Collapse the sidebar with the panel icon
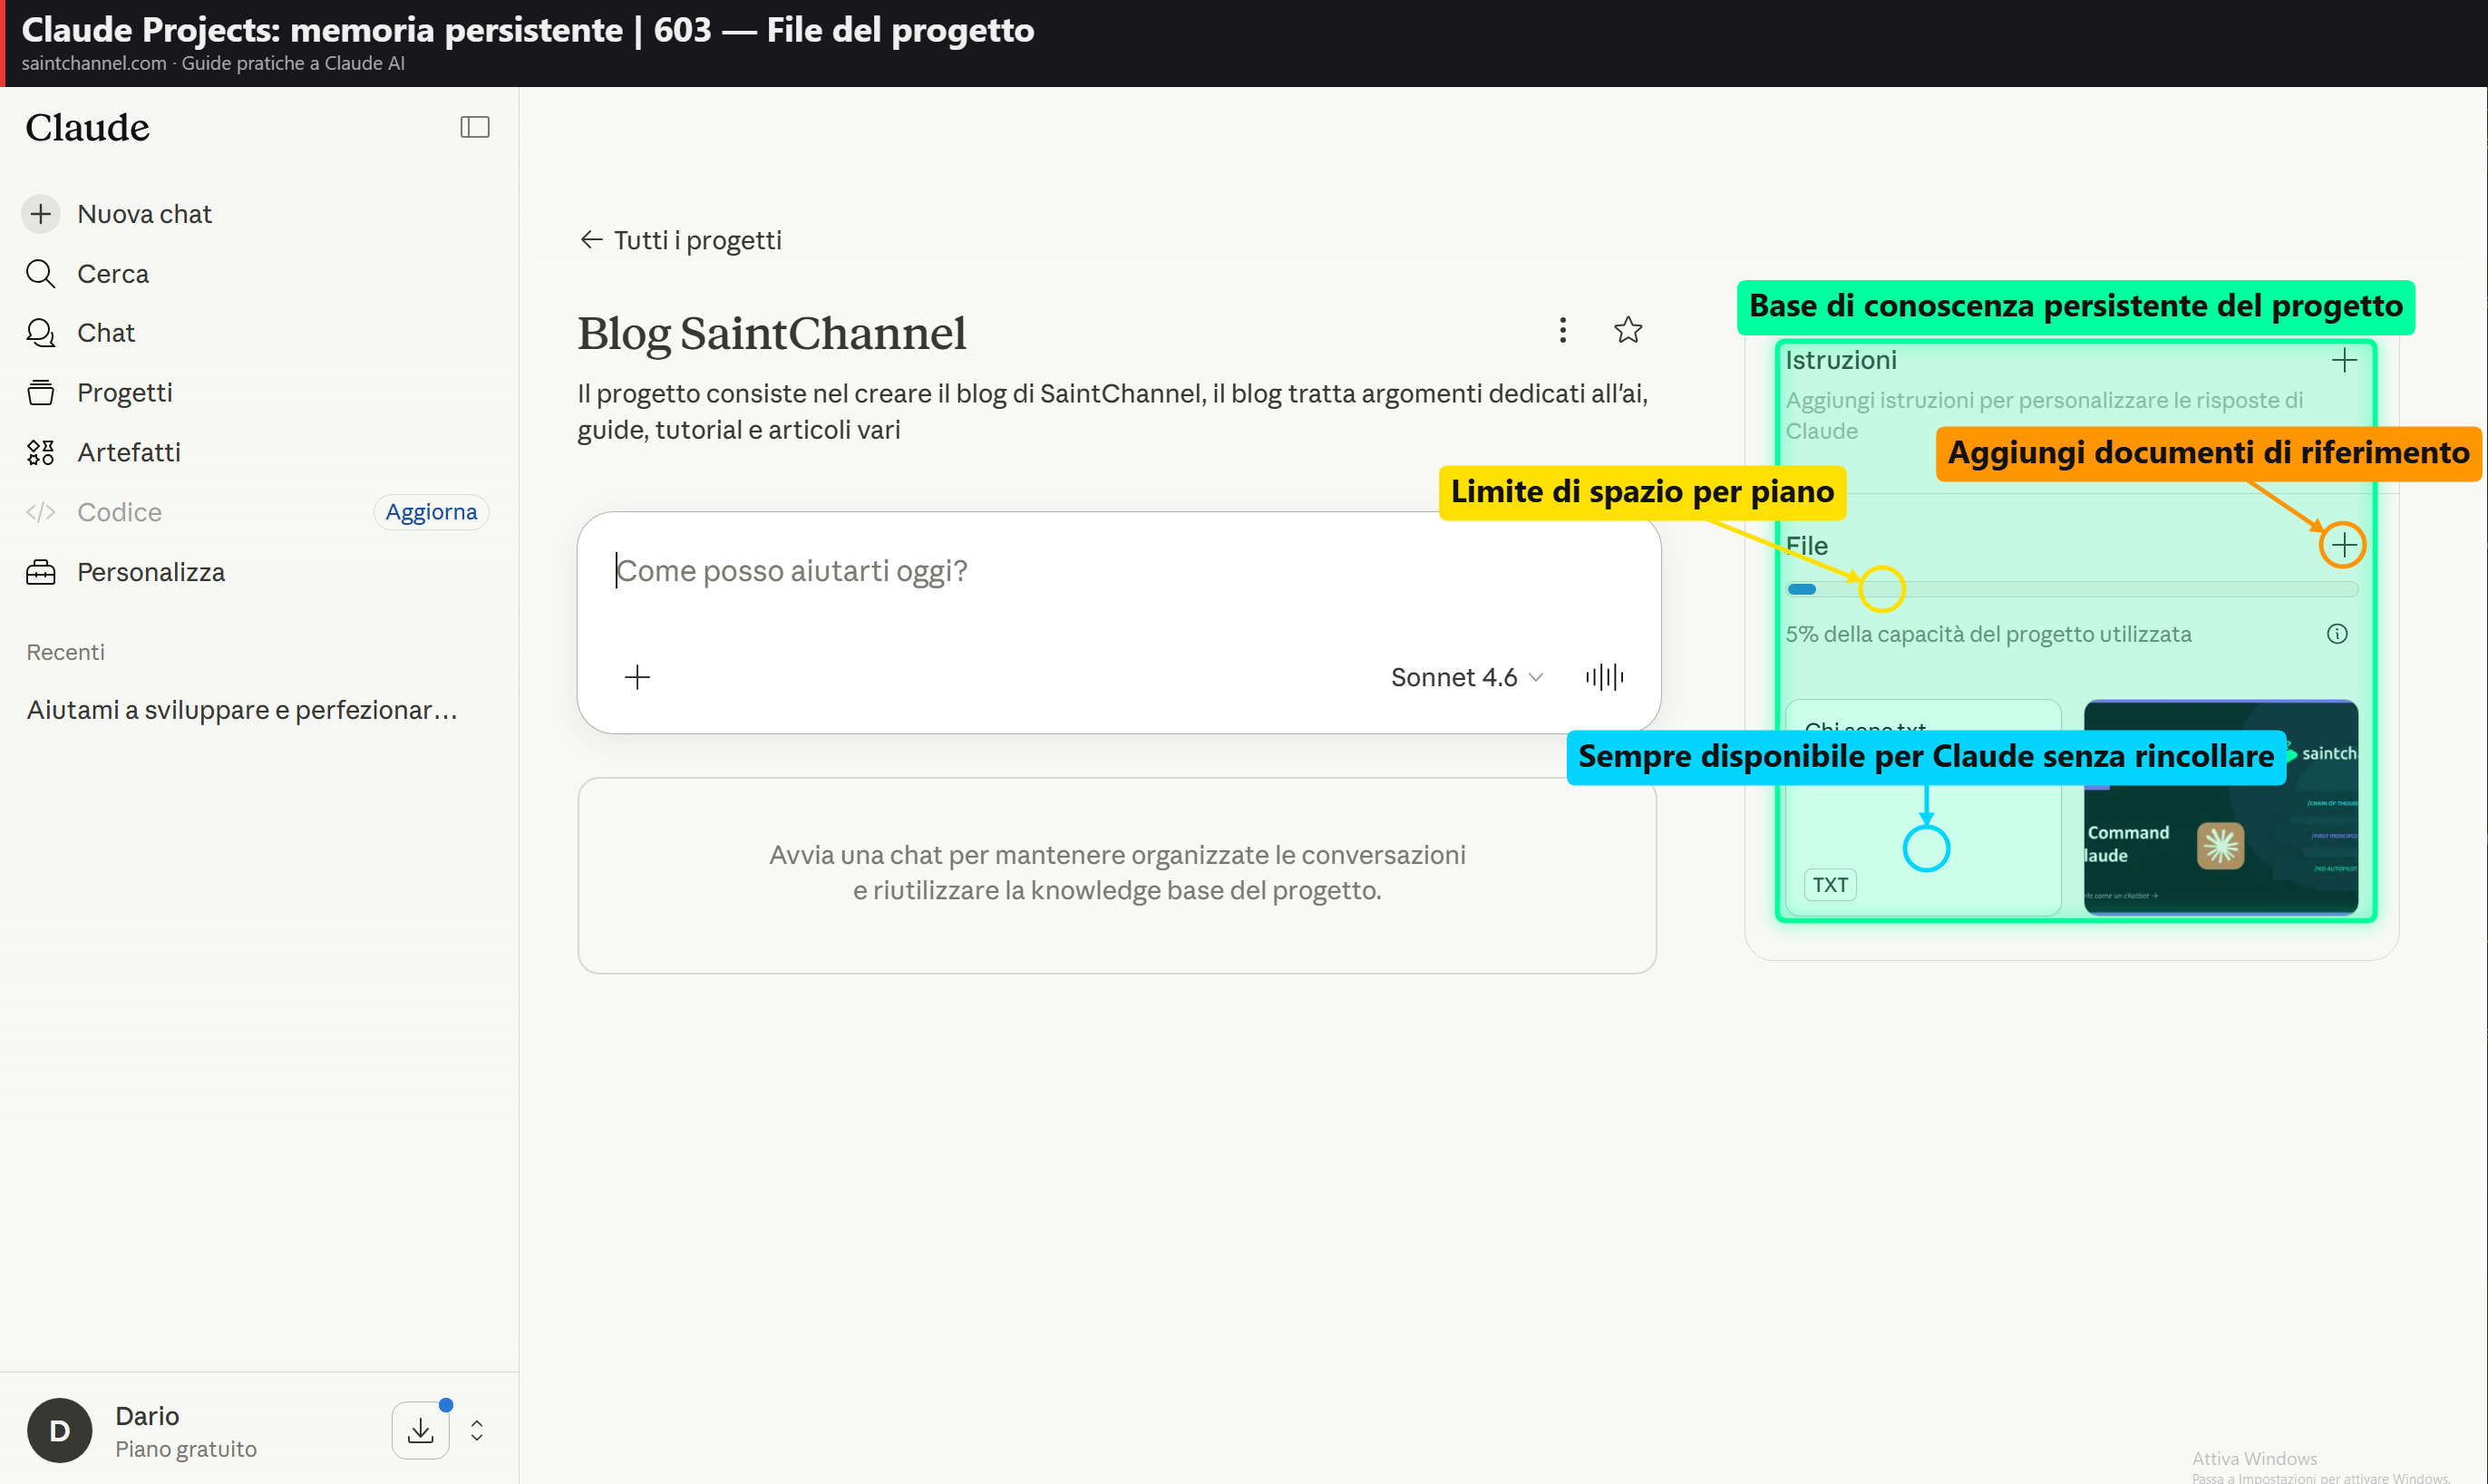The height and width of the screenshot is (1484, 2488). [474, 127]
